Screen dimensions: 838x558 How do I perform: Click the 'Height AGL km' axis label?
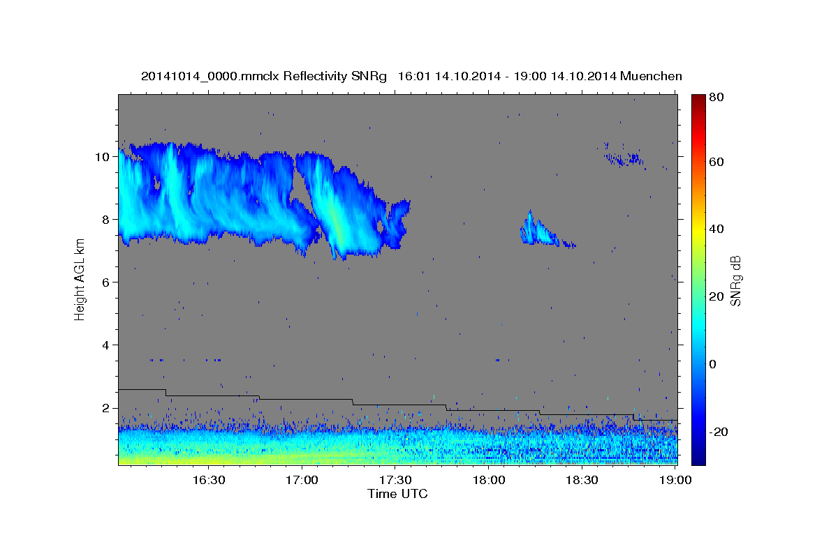(x=80, y=279)
